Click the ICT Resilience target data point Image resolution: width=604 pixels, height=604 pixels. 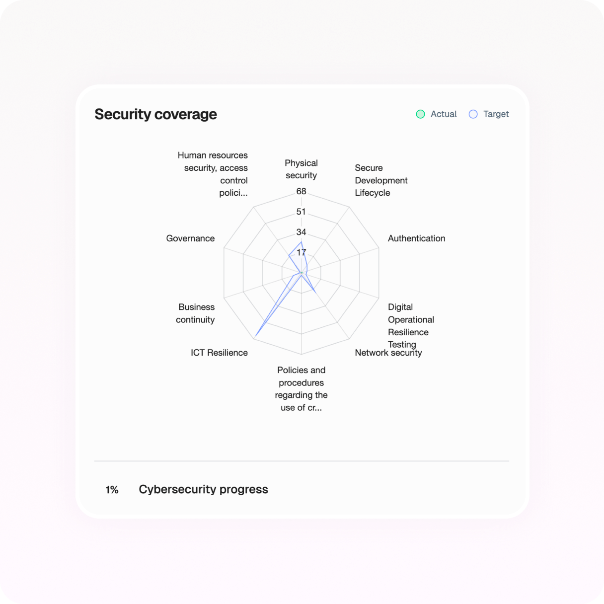[x=255, y=337]
